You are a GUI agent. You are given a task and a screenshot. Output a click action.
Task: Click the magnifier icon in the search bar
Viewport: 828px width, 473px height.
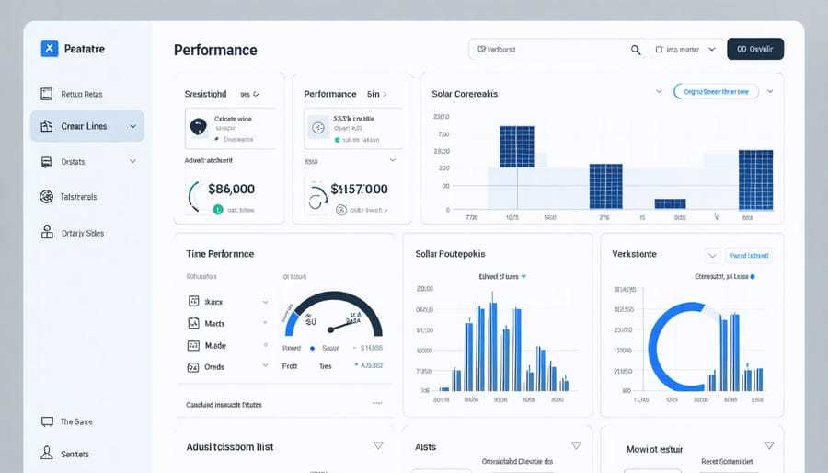[x=636, y=50]
